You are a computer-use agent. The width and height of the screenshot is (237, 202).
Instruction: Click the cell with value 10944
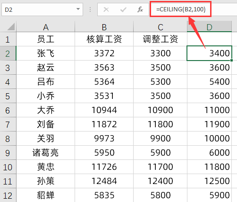(x=104, y=110)
